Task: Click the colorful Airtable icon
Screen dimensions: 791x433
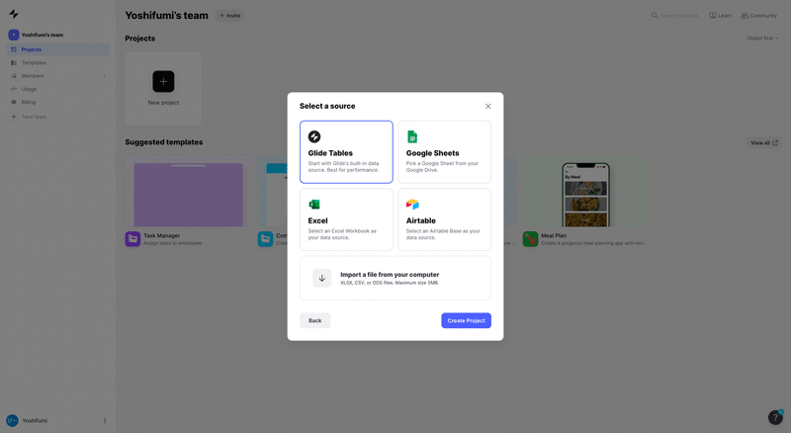Action: [412, 205]
